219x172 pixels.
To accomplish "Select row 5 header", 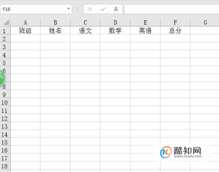I will (x=4, y=63).
